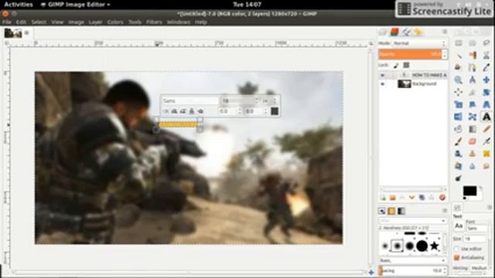Viewport: 495px width, 278px height.
Task: Switch to the Patterns dock tab
Action: 391,211
